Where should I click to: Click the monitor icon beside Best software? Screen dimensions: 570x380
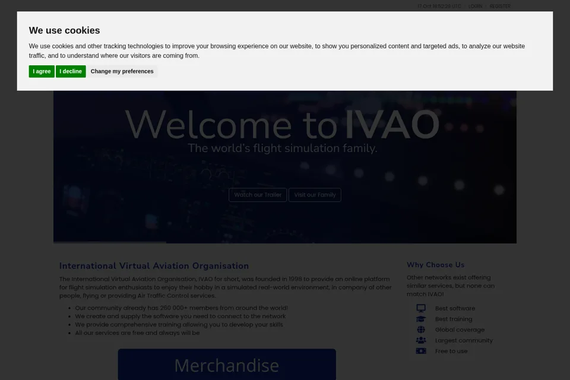(421, 308)
